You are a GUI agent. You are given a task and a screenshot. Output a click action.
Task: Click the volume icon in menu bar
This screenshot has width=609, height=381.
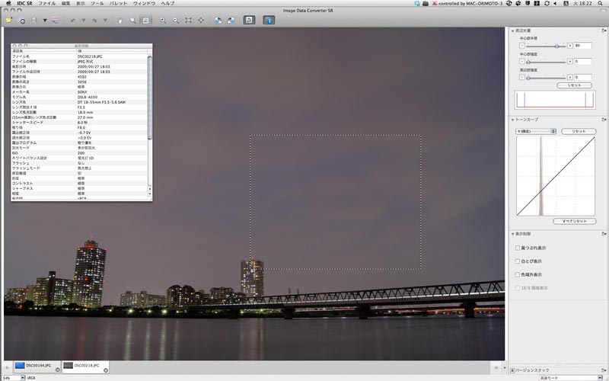click(x=555, y=3)
